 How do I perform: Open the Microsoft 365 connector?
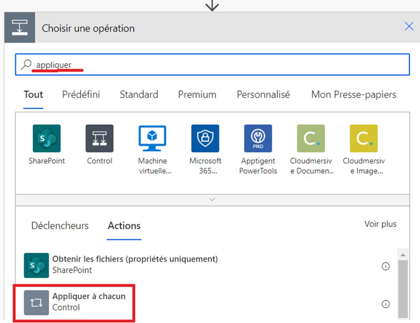coord(205,138)
